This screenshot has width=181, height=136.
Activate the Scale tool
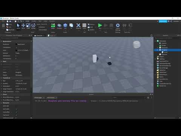click(28, 26)
